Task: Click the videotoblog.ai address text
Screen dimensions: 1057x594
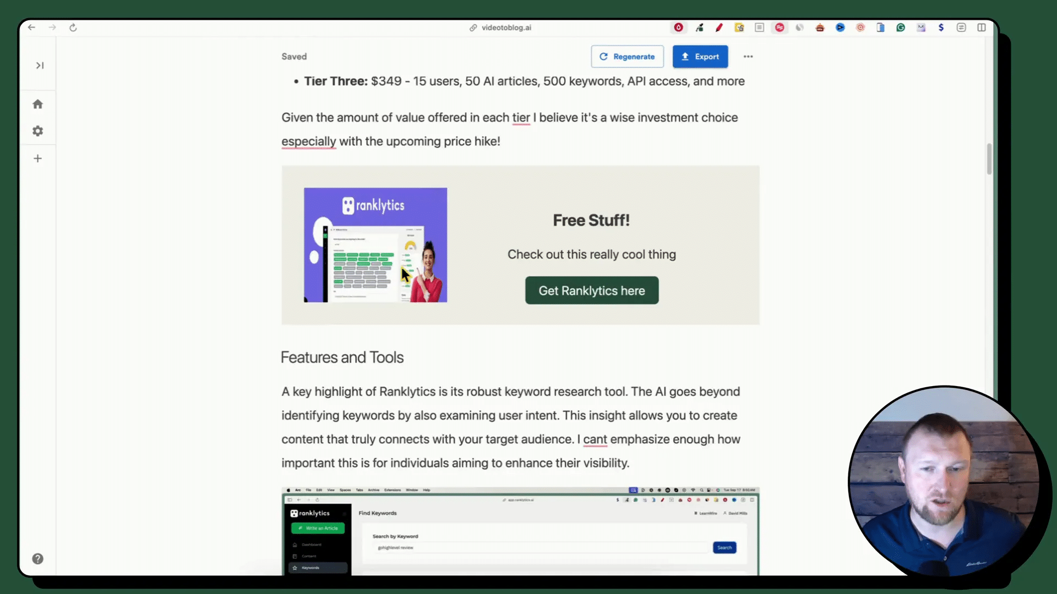Action: pos(506,28)
